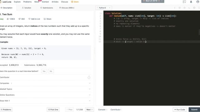The image size is (200, 112).
Task: Close the Best of 2019 banner
Action: click(x=162, y=1)
